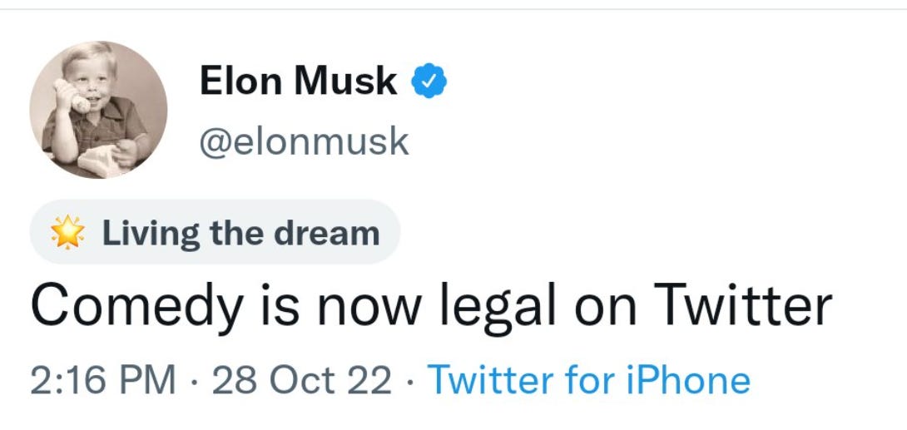Click the word legal in the tweet
Image resolution: width=907 pixels, height=430 pixels.
[501, 306]
